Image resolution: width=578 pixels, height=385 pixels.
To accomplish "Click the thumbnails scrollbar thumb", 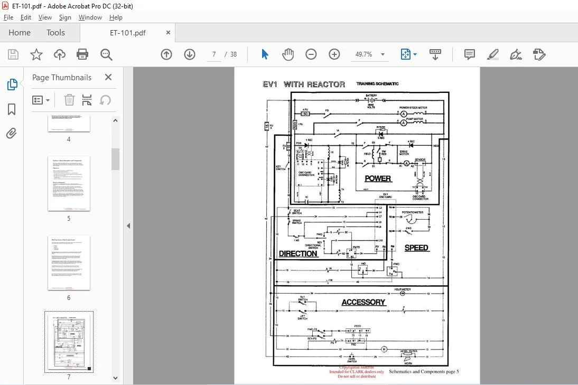I will coord(115,159).
